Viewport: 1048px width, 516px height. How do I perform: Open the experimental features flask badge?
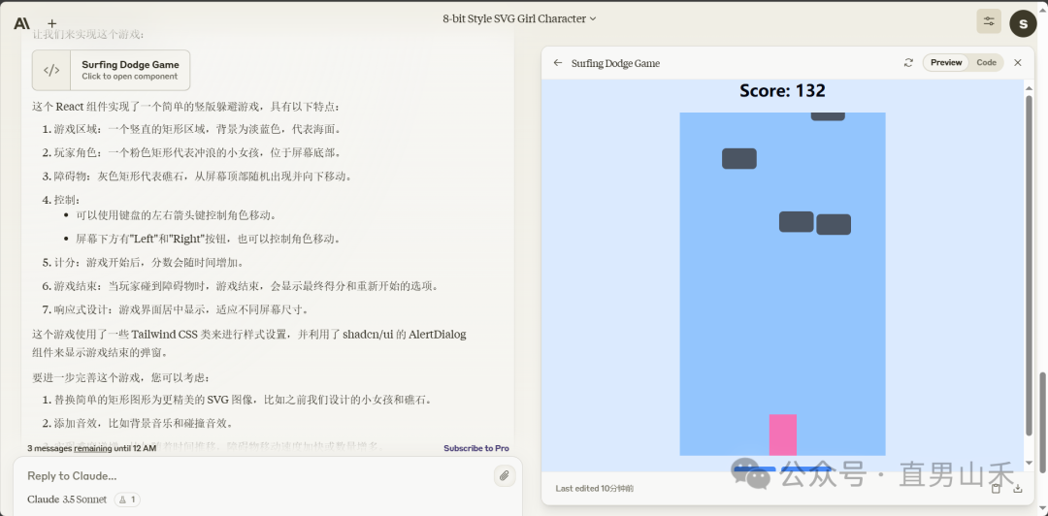pos(127,500)
